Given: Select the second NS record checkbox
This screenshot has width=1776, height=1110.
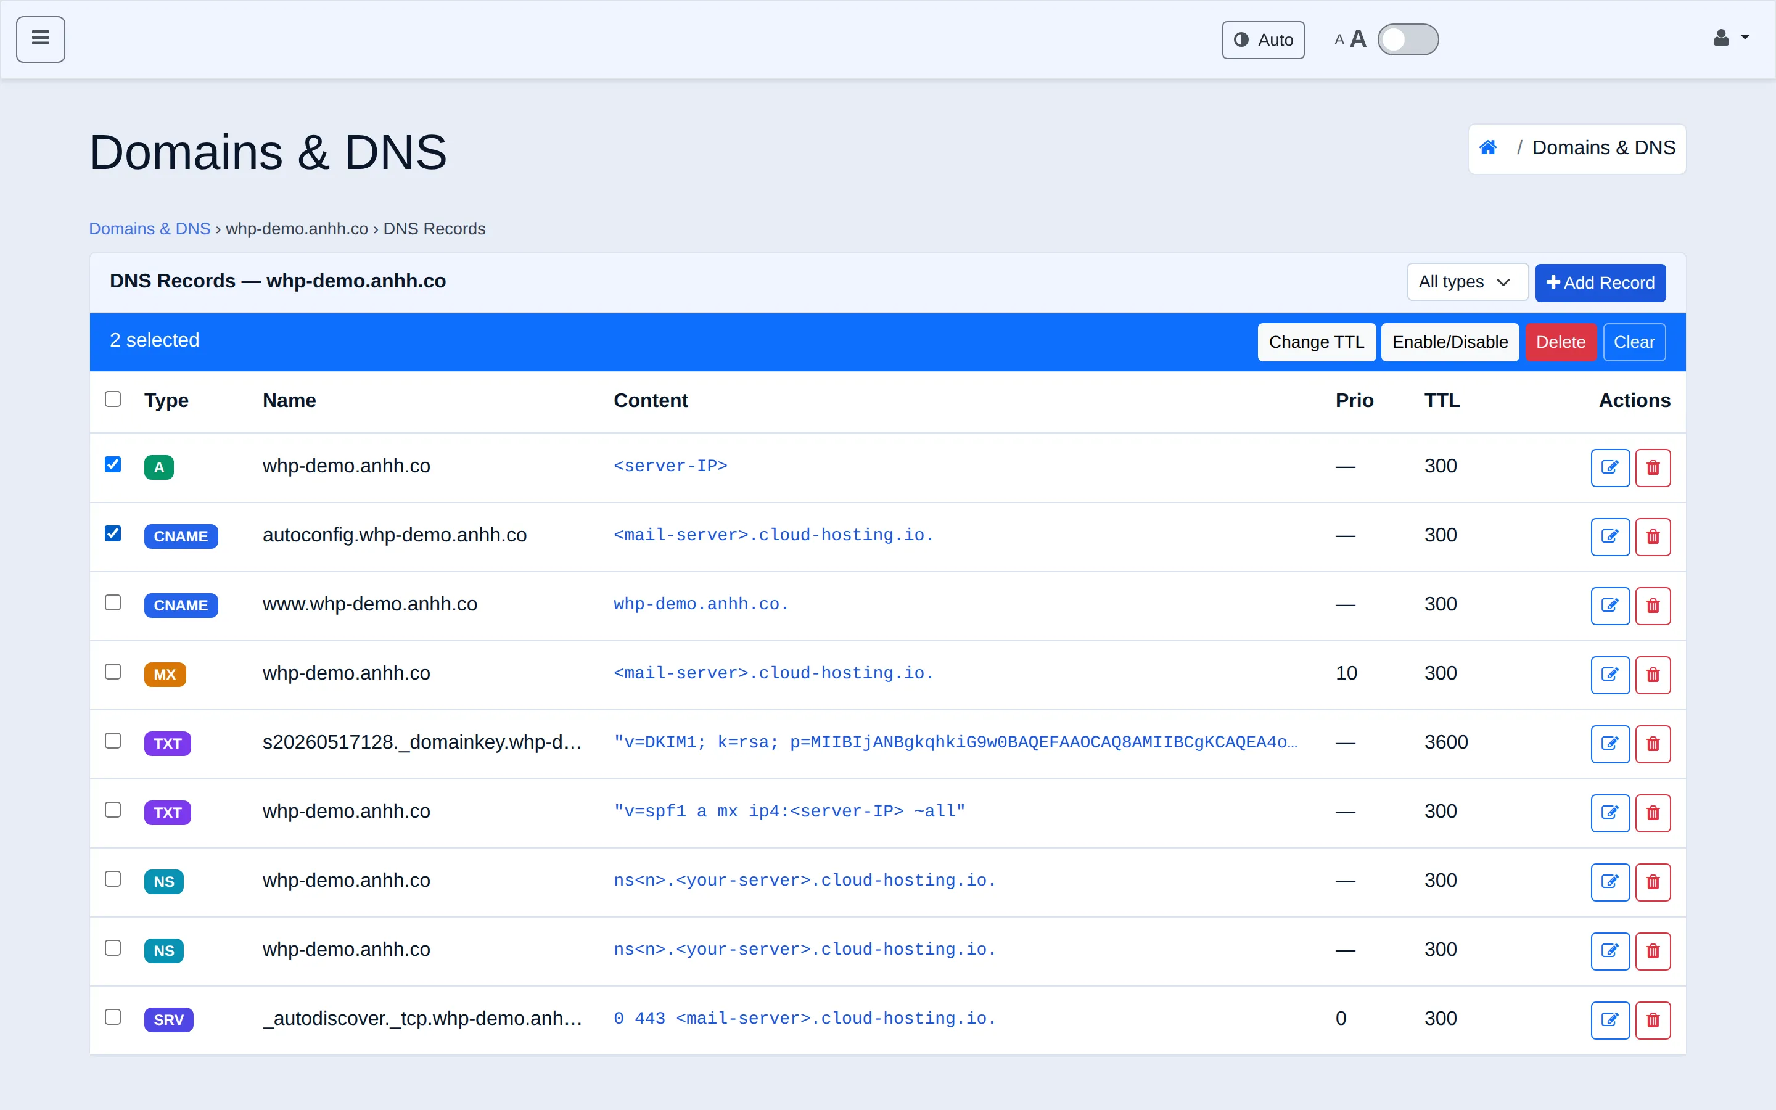Looking at the screenshot, I should coord(112,947).
